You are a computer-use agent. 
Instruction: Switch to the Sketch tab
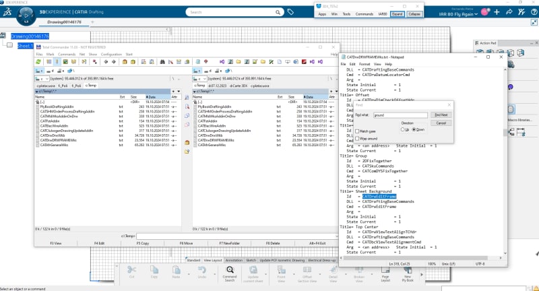click(x=251, y=261)
